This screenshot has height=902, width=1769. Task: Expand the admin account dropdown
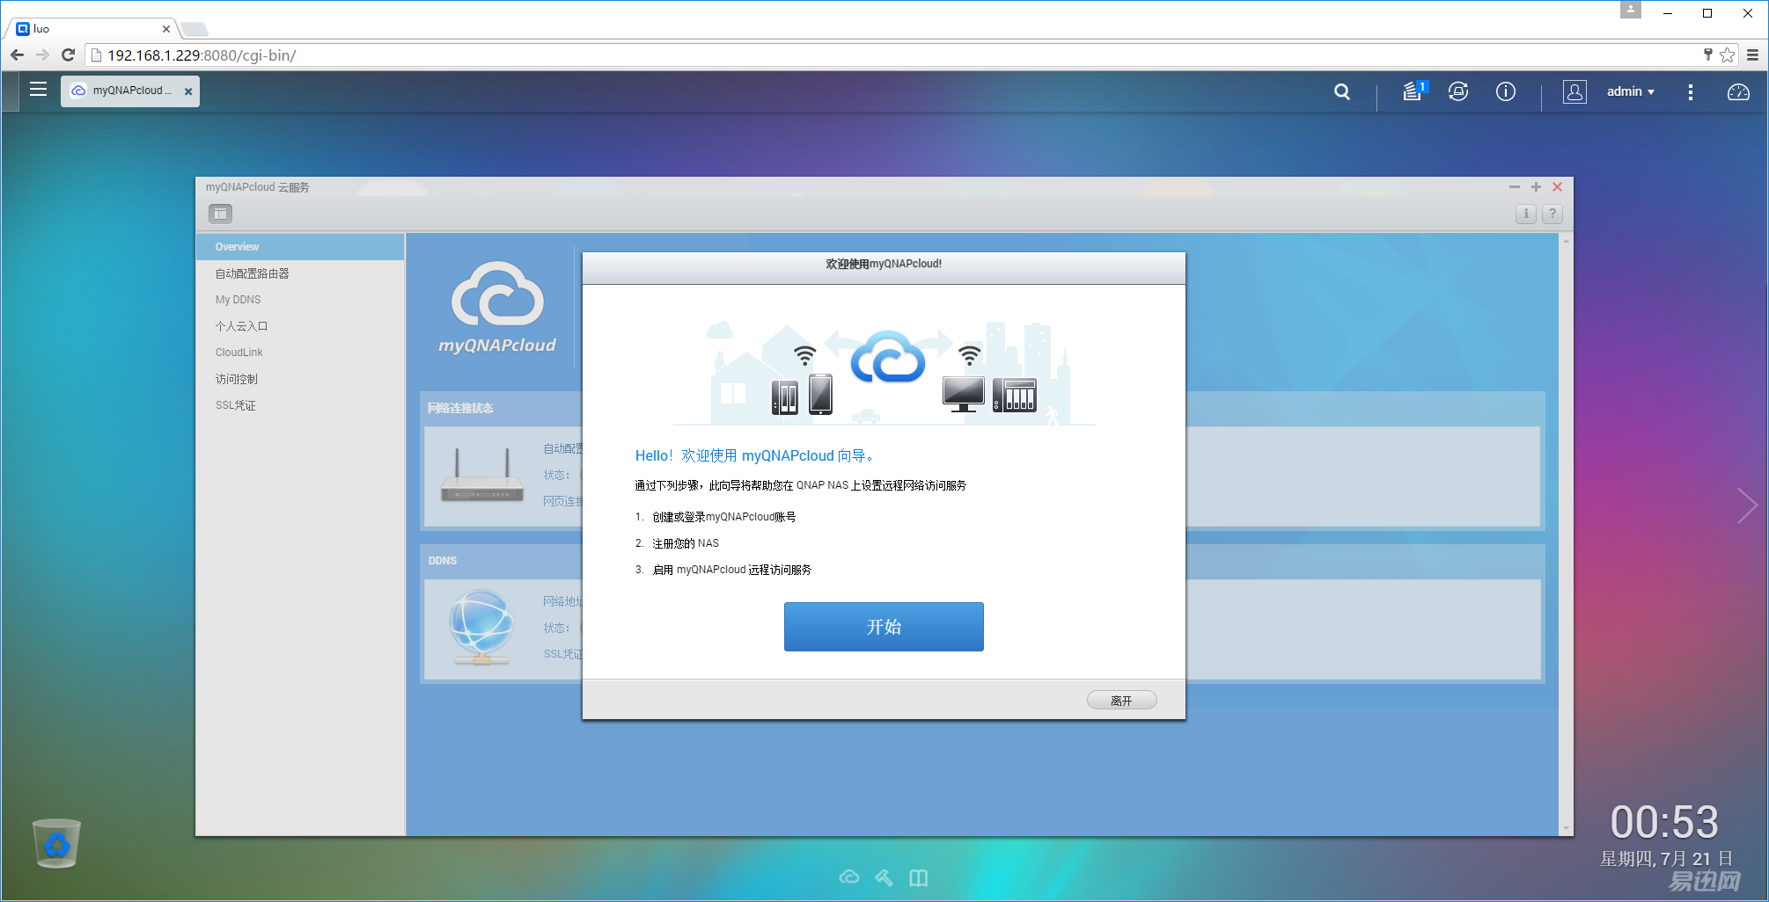click(x=1631, y=91)
